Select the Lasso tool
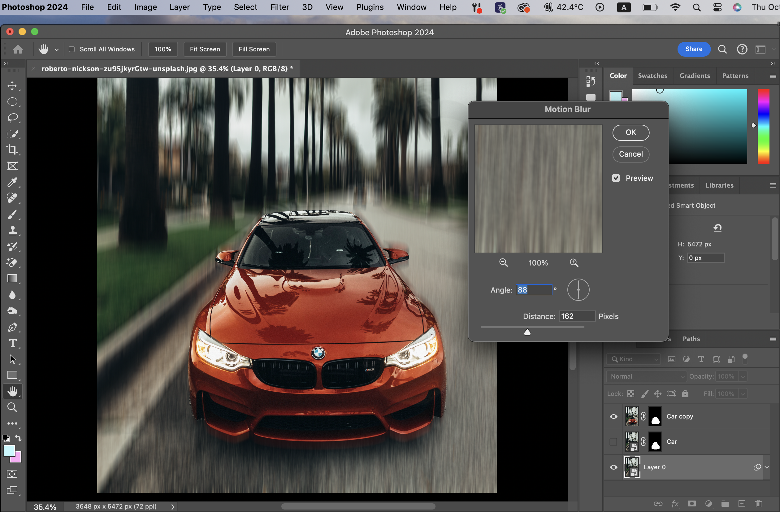 pos(12,118)
